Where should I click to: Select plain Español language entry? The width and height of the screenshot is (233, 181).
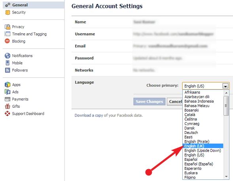pyautogui.click(x=203, y=160)
